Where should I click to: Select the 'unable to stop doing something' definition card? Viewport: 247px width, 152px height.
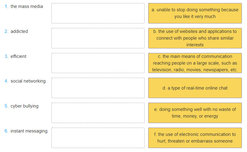pos(195,13)
